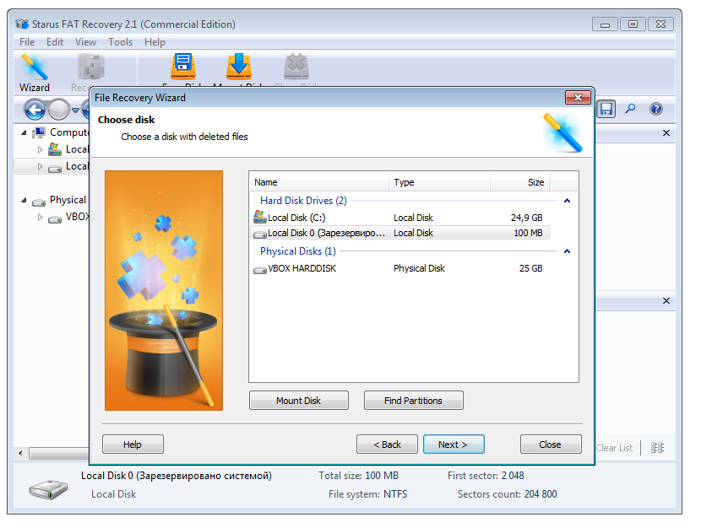Select VBOX HARDDISK in the list

[399, 268]
